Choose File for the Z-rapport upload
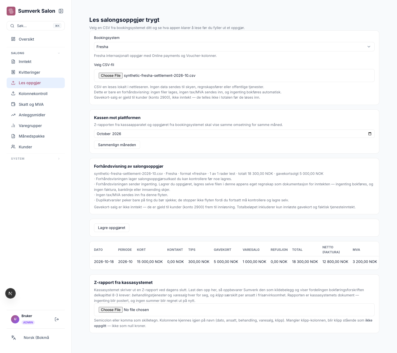Screen dimensions: 397x353 point(111,310)
